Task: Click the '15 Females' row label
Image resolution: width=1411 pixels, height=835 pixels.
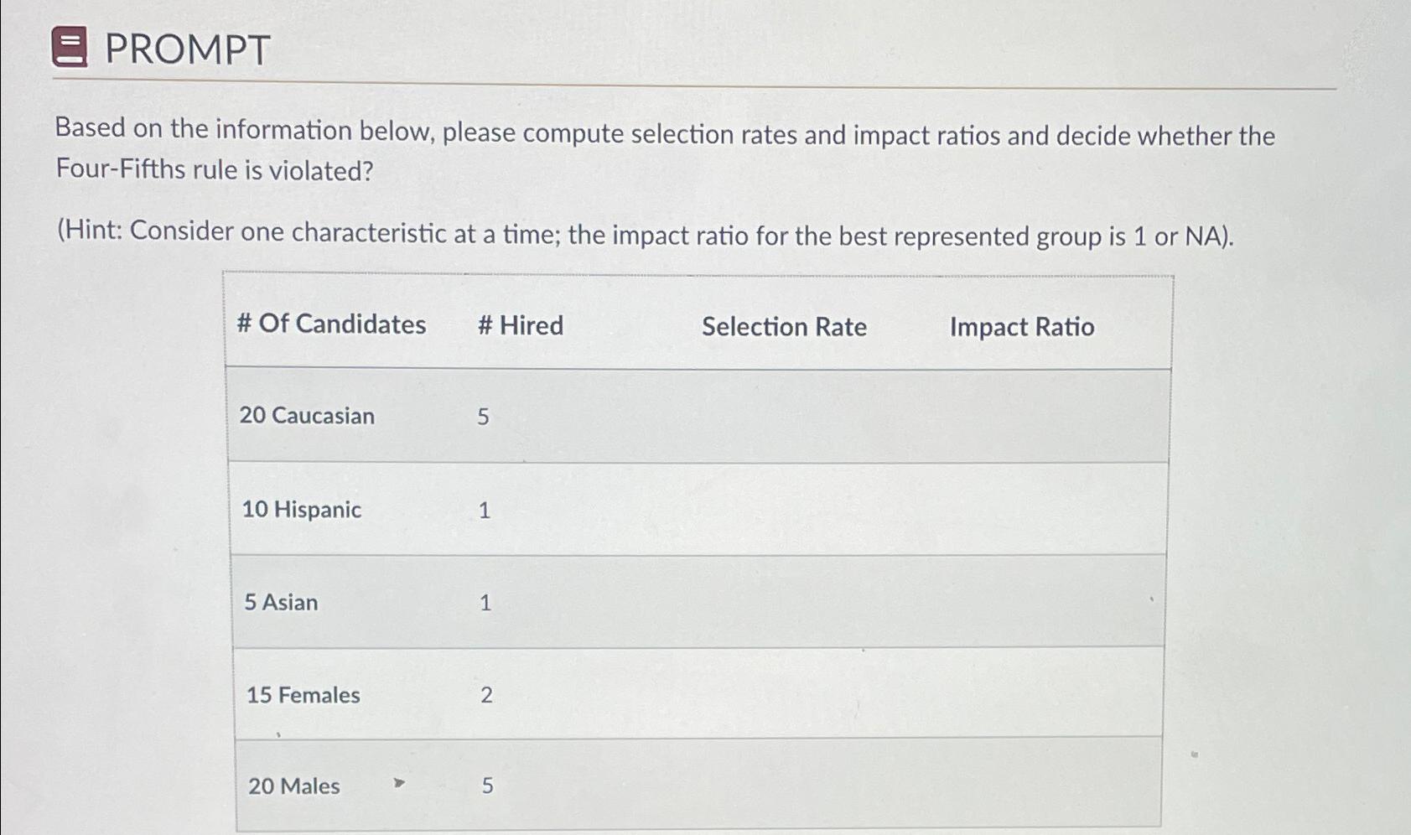Action: (x=303, y=695)
